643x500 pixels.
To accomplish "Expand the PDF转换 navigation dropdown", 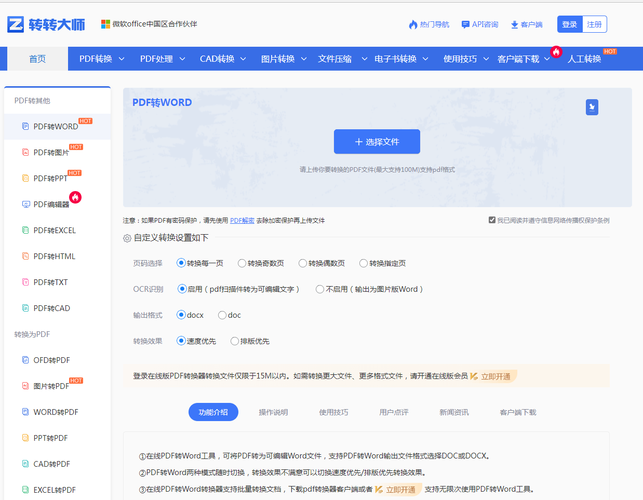I will 102,58.
